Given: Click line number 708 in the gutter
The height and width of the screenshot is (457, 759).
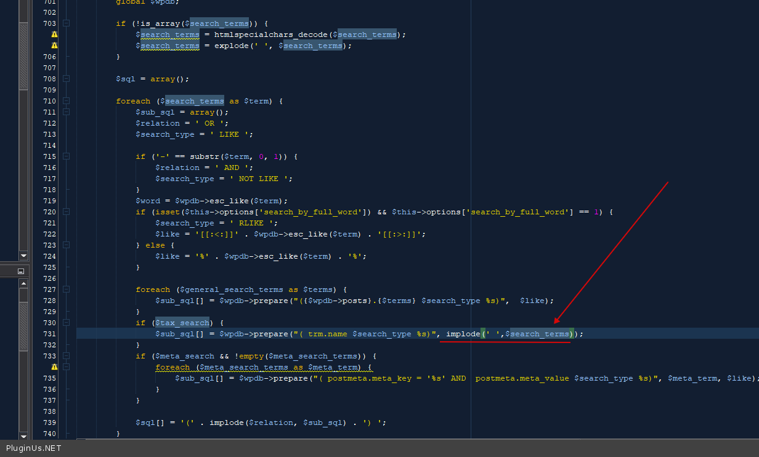Looking at the screenshot, I should click(x=49, y=79).
